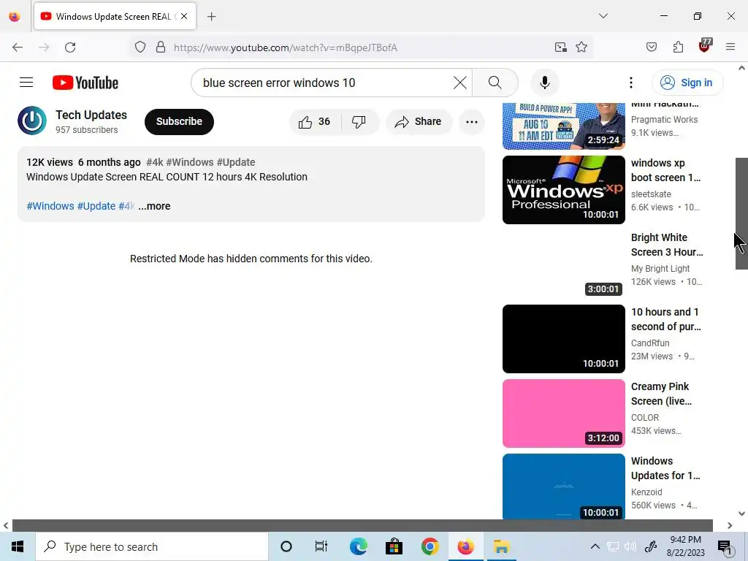
Task: Open the Tech Updates channel name
Action: pyautogui.click(x=91, y=115)
